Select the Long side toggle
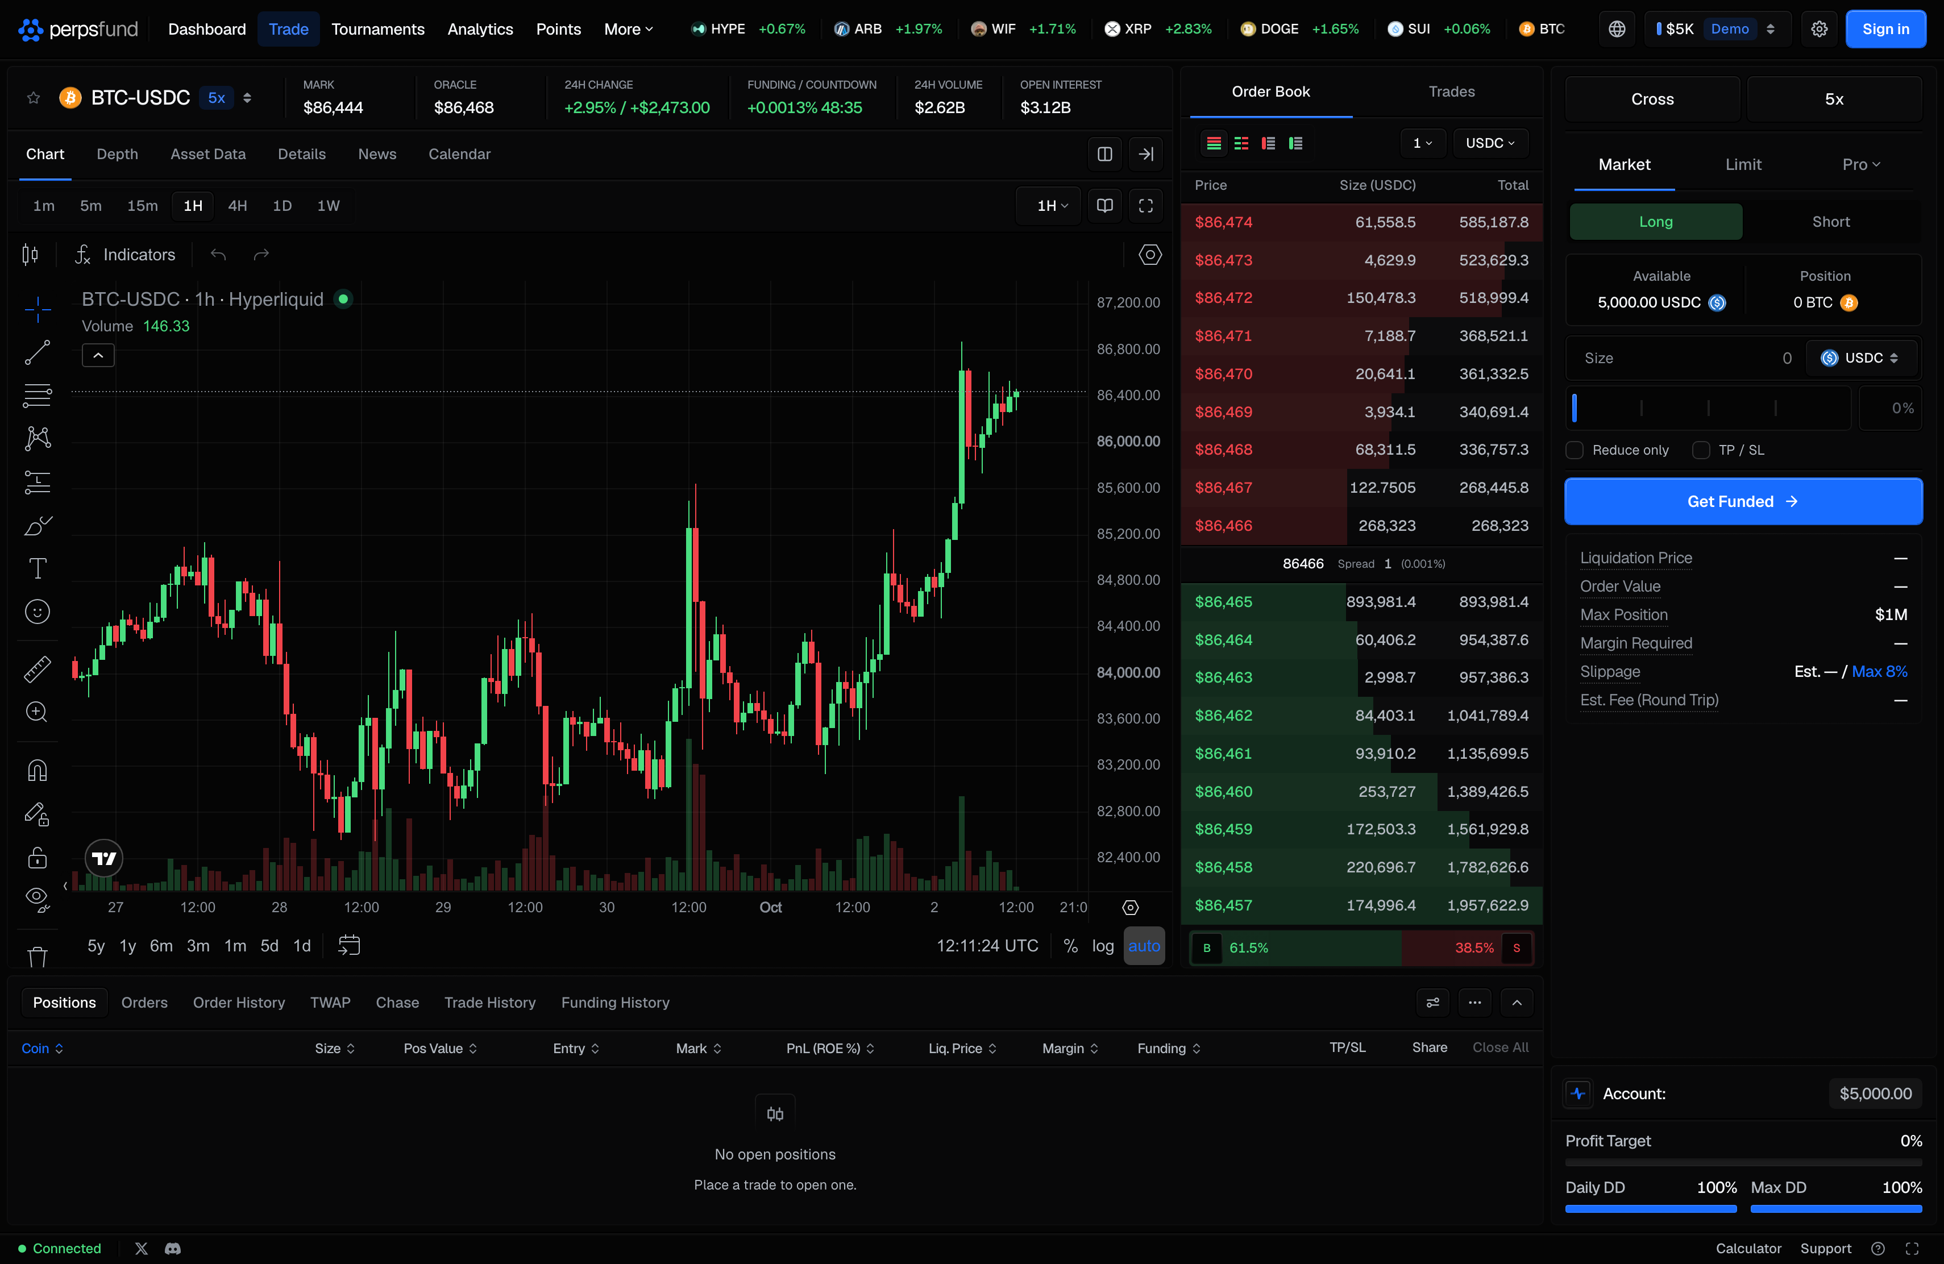The height and width of the screenshot is (1264, 1944). (x=1656, y=222)
